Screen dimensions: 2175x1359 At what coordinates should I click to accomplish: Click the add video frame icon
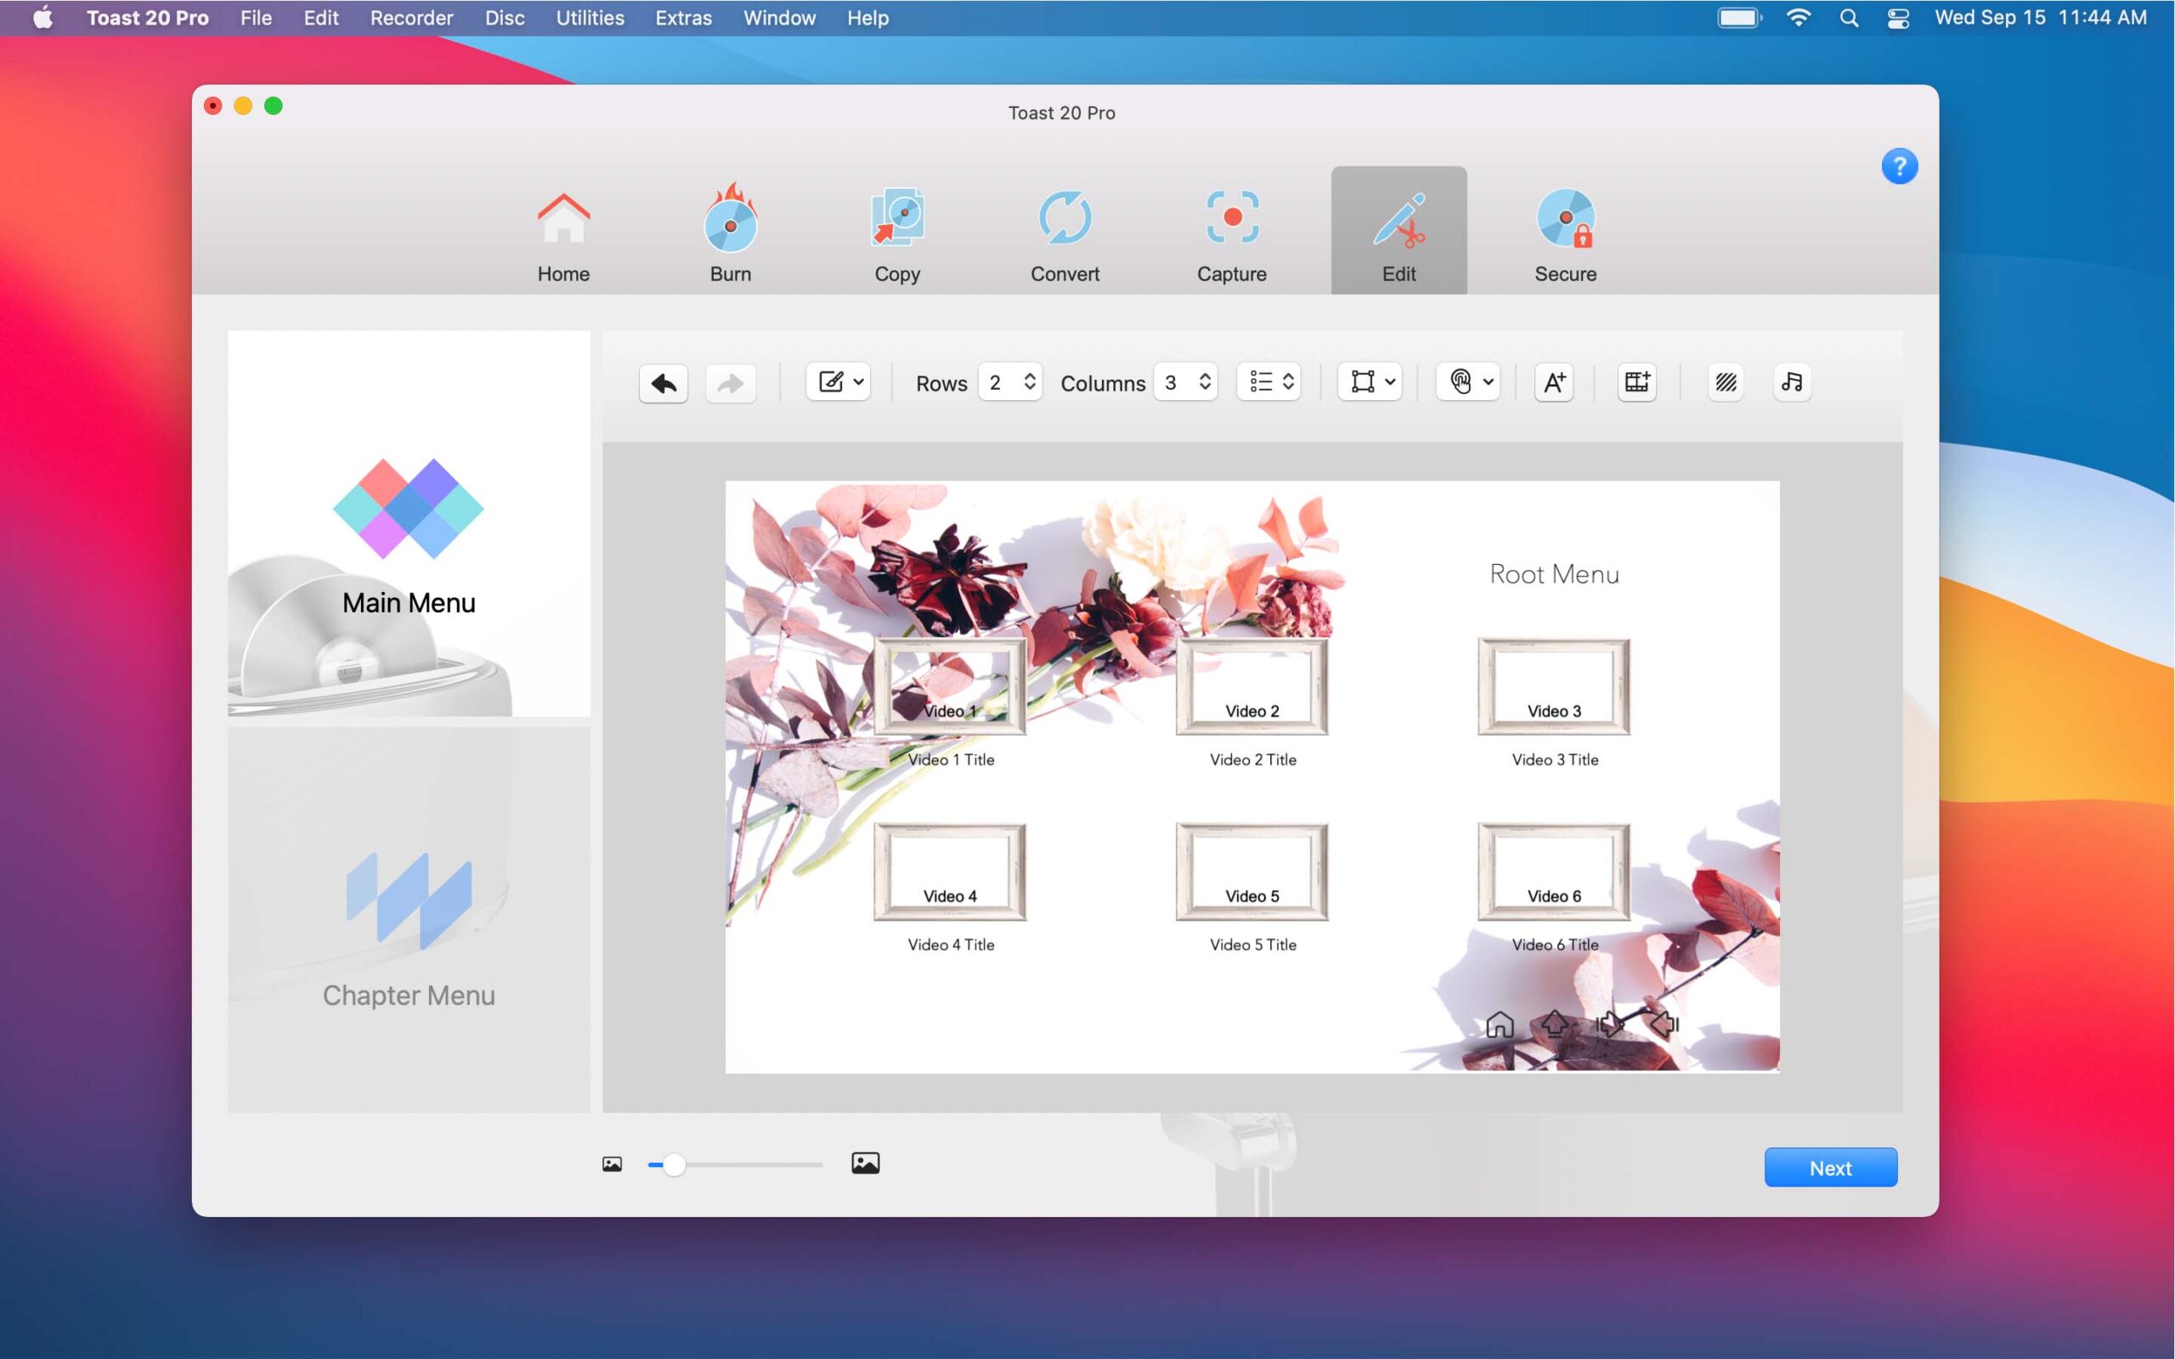pos(1636,383)
